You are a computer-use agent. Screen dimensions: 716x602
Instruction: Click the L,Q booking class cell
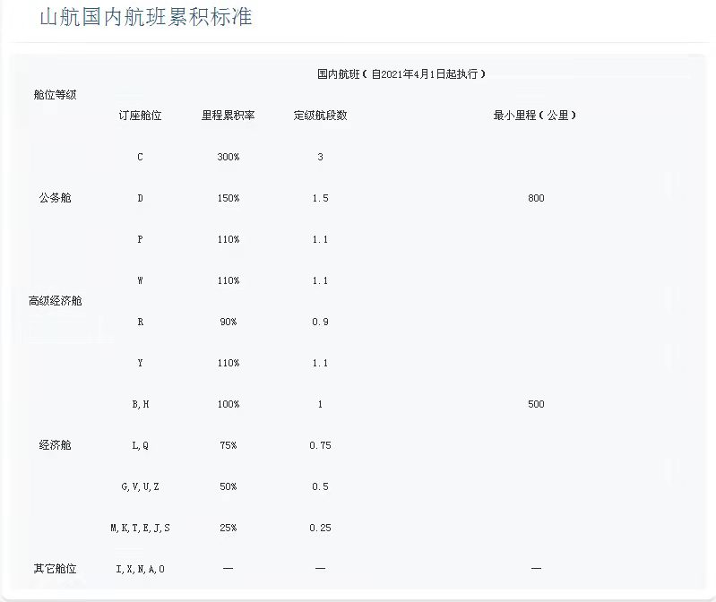[140, 445]
